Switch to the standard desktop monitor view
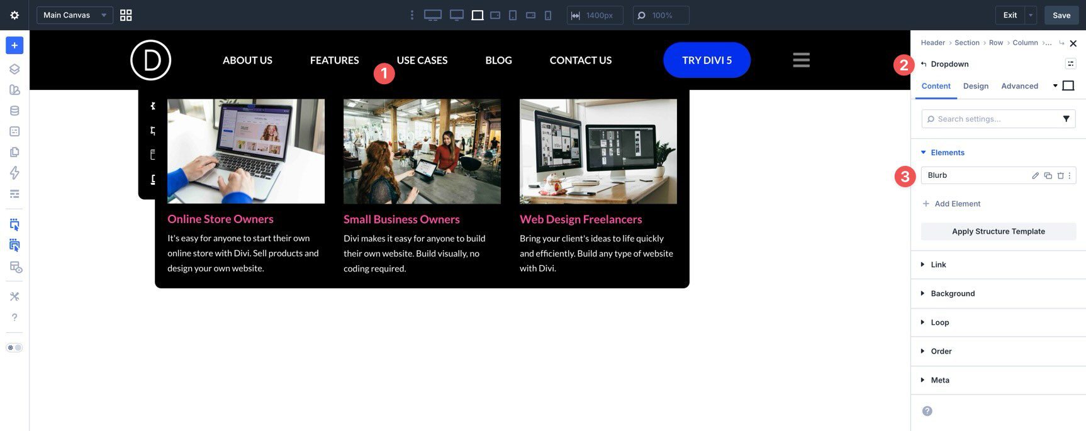The image size is (1086, 431). pos(457,15)
